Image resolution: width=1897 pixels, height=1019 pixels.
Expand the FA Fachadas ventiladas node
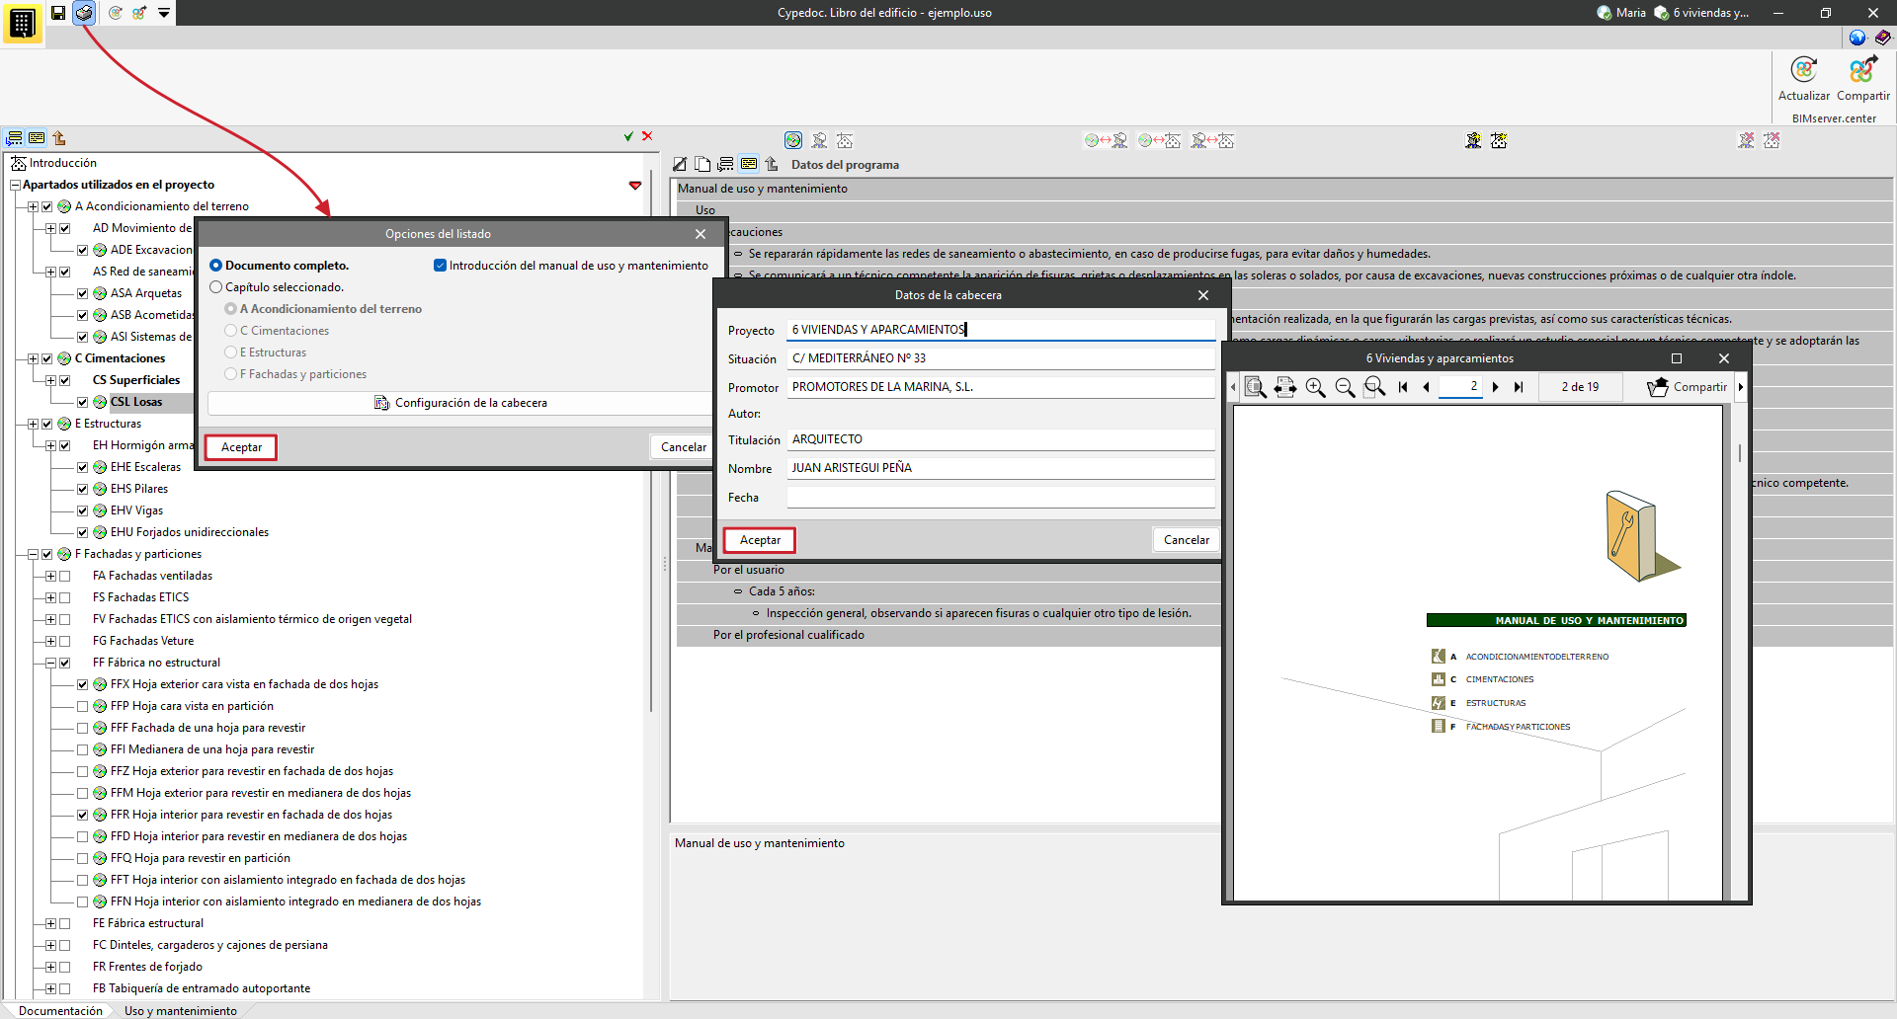coord(50,576)
